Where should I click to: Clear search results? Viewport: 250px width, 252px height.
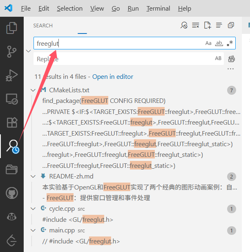click(x=196, y=25)
